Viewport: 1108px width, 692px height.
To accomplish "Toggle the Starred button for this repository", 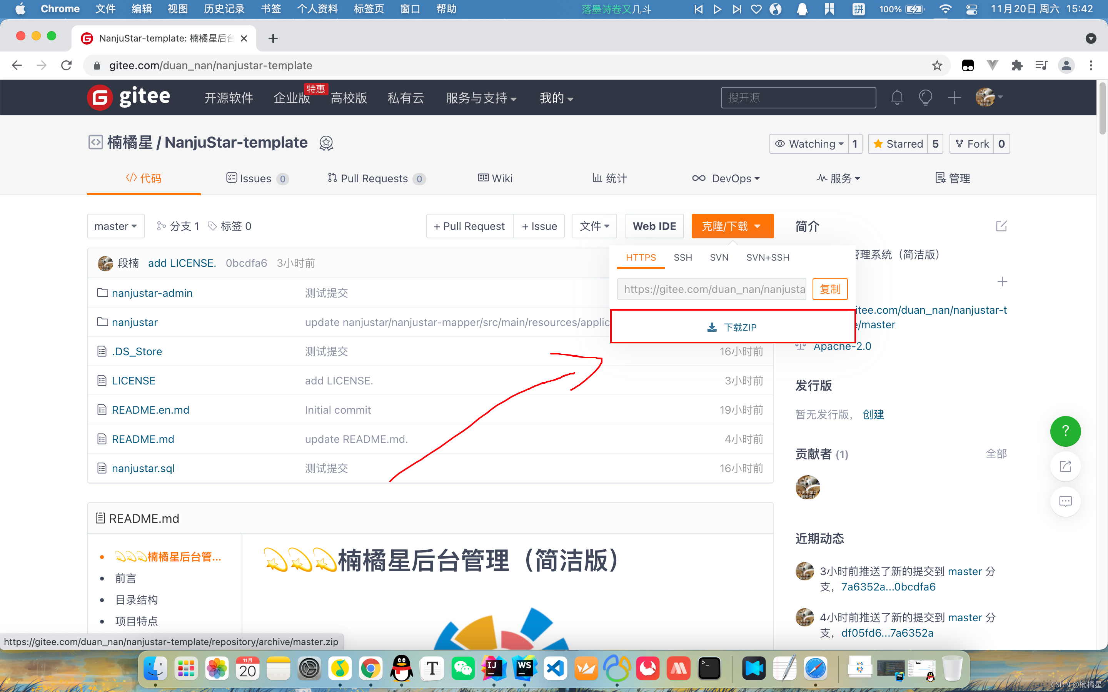I will (898, 144).
